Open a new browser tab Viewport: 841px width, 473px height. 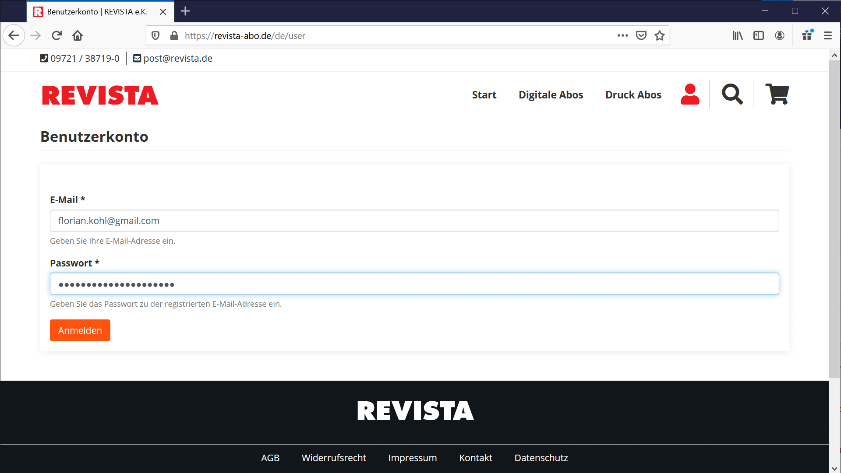tap(185, 11)
